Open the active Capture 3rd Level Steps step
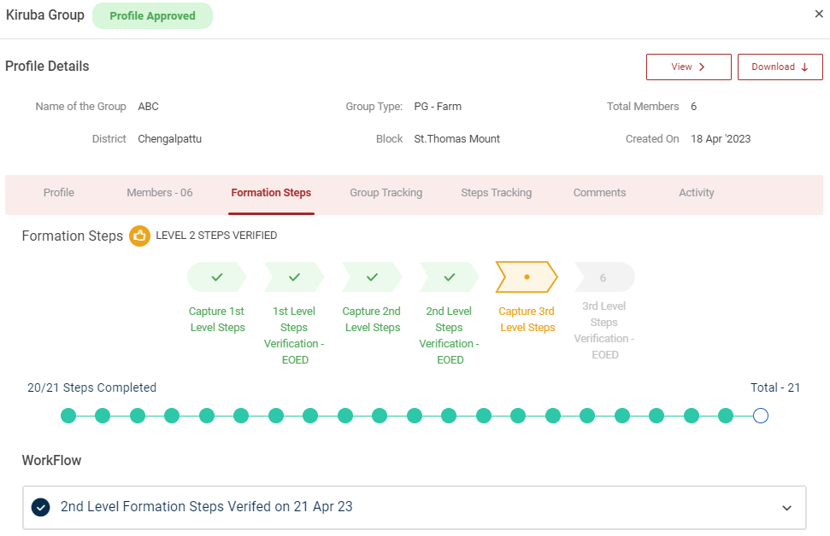Image resolution: width=830 pixels, height=536 pixels. point(527,277)
